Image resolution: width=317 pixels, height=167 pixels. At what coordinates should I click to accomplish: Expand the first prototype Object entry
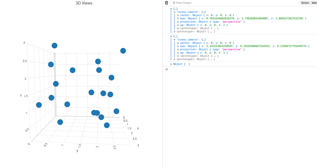(x=178, y=28)
